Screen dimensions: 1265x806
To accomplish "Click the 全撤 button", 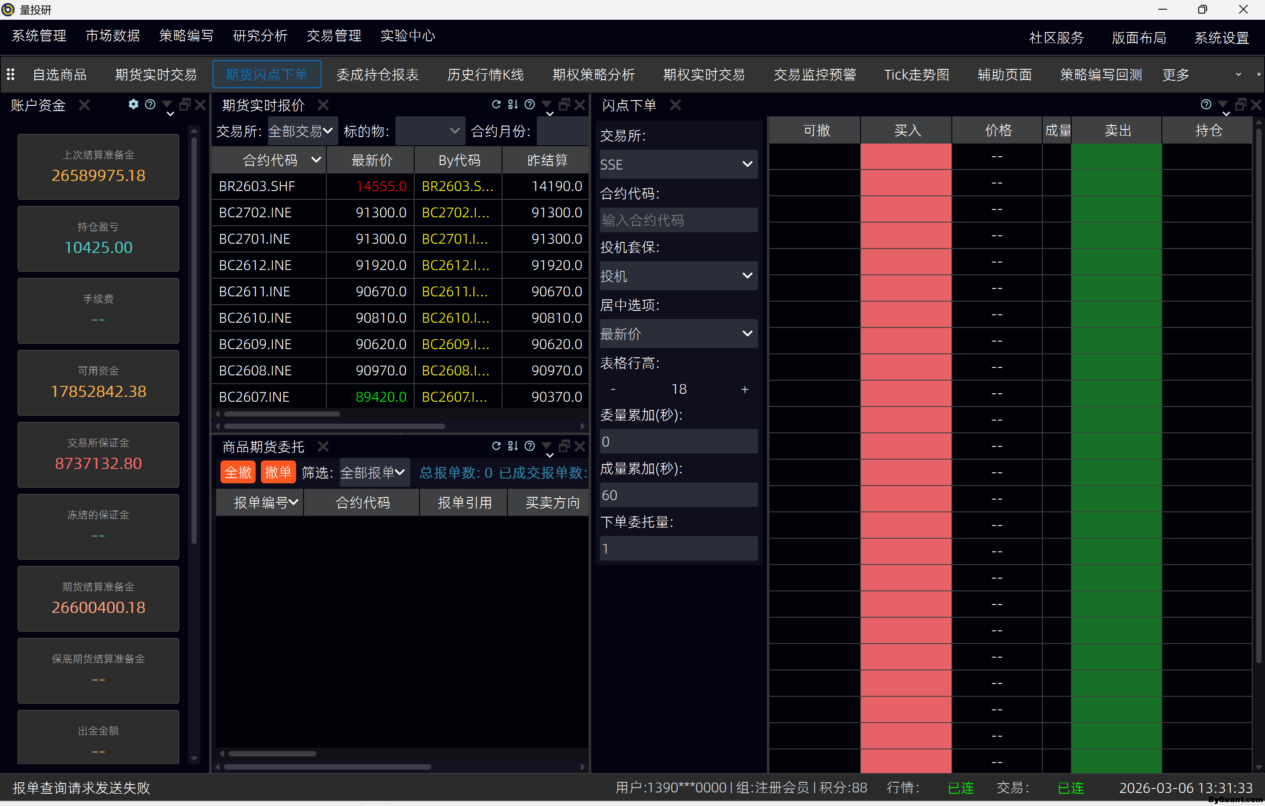I will point(238,472).
